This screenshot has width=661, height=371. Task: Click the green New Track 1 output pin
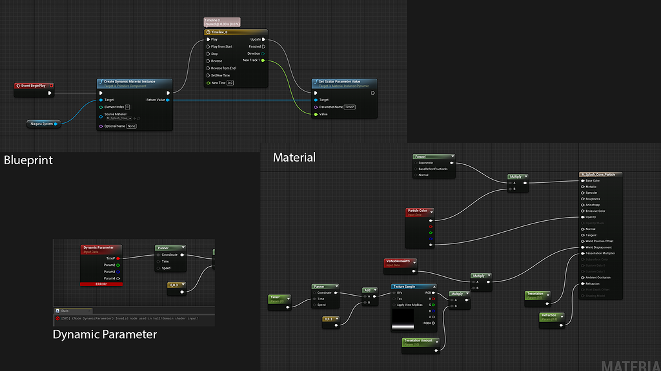[x=263, y=61]
